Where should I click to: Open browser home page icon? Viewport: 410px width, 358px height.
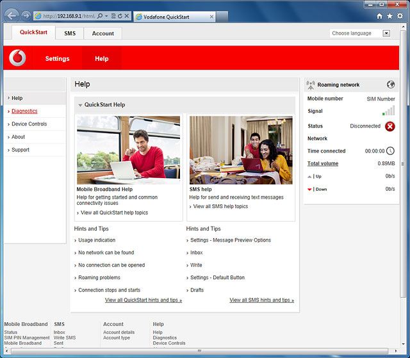tap(380, 15)
